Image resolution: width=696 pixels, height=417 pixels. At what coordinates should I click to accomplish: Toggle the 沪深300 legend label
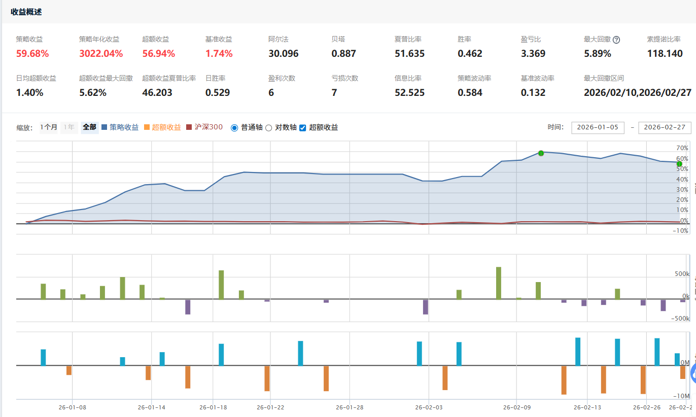pos(208,127)
